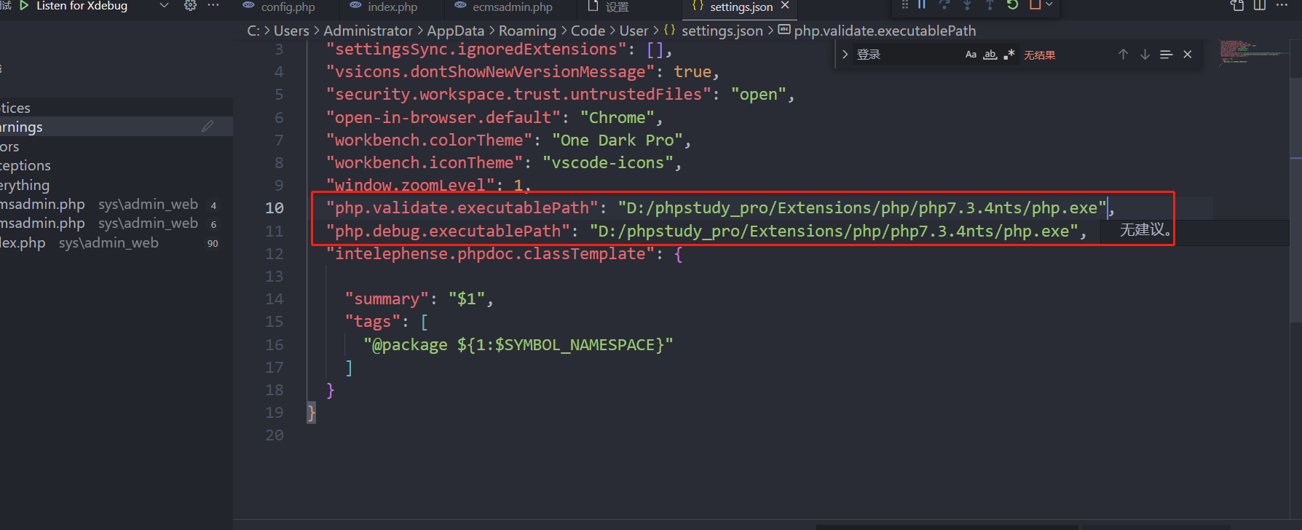Open the debug view's more actions ellipsis
Screen dimensions: 1302x530
pyautogui.click(x=213, y=6)
